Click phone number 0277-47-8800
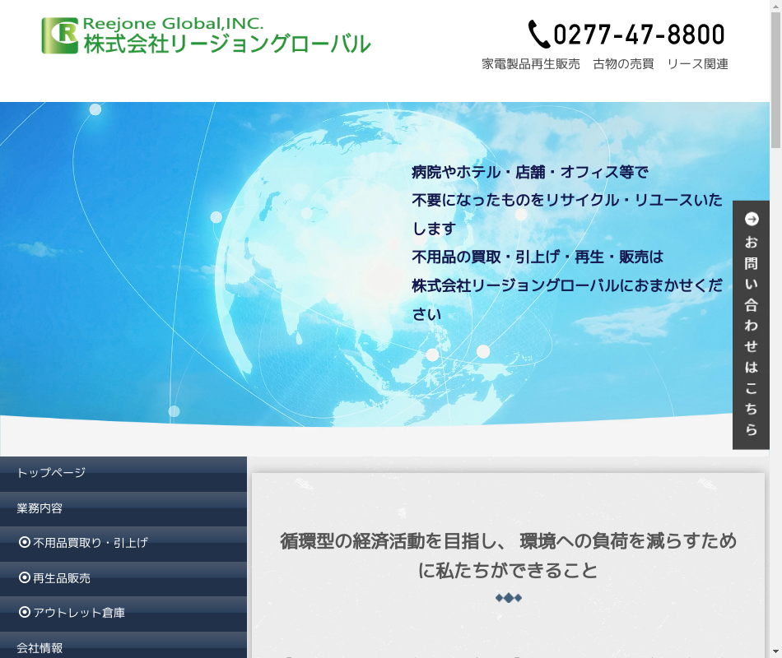This screenshot has width=782, height=658. click(639, 35)
